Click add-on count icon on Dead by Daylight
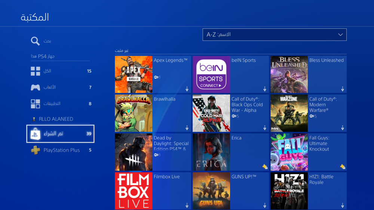This screenshot has width=374, height=210. click(157, 155)
